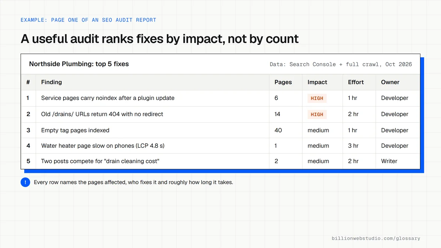Select the 'Owner' column header

tap(390, 82)
